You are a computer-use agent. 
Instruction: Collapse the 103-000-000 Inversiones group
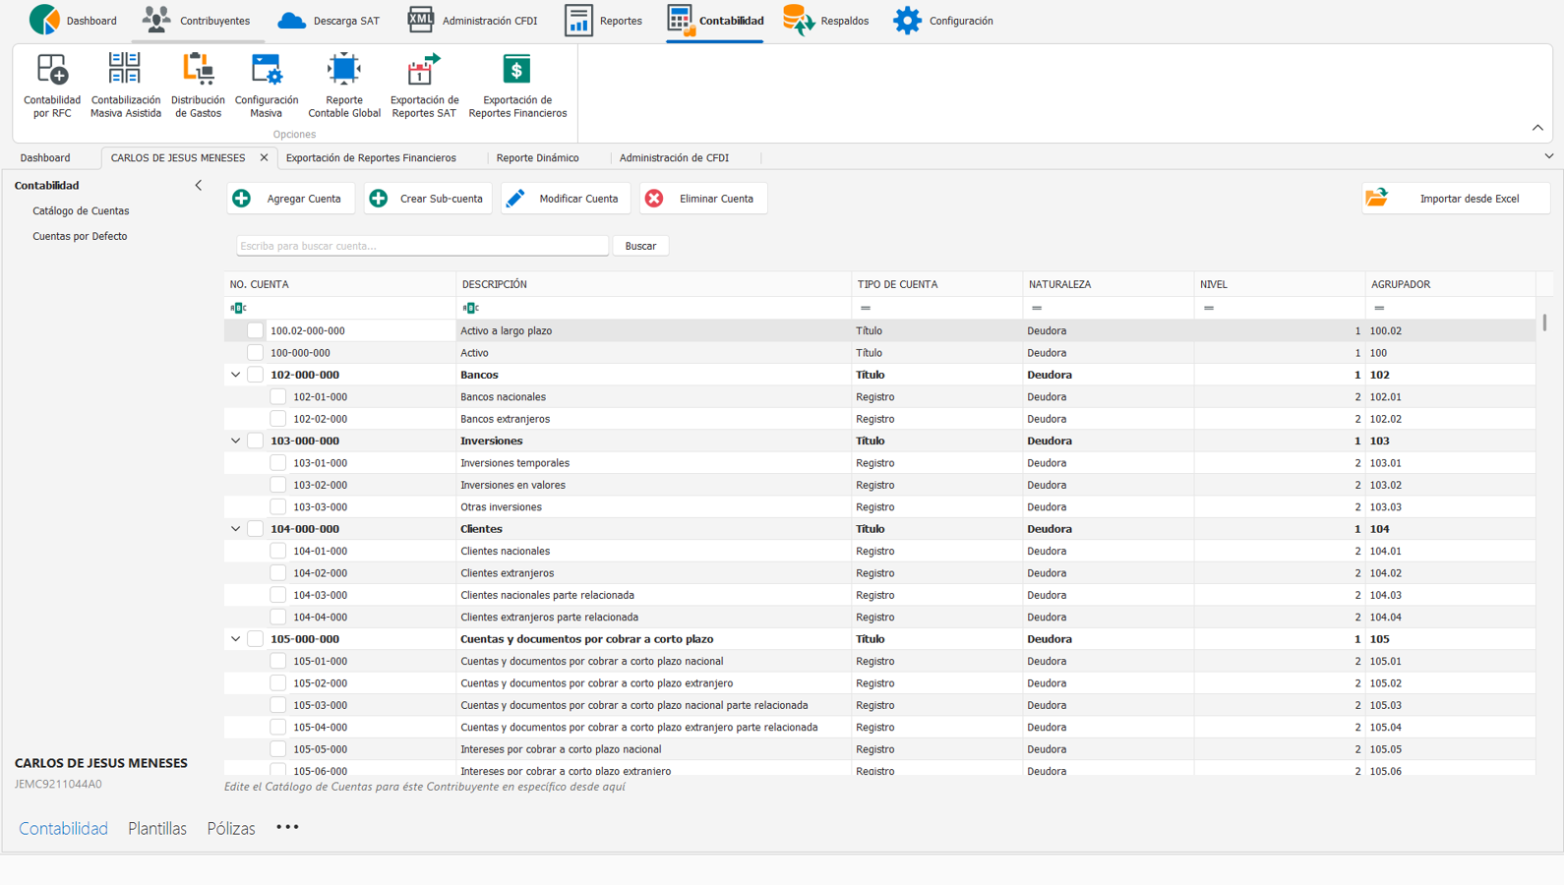[236, 441]
